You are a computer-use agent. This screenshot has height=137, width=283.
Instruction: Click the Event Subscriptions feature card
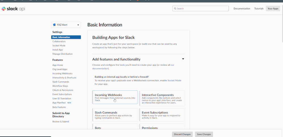[162, 115]
